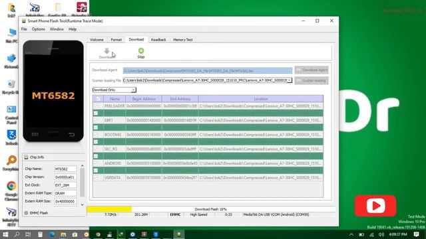Open the network icon in system tray

coord(371,234)
